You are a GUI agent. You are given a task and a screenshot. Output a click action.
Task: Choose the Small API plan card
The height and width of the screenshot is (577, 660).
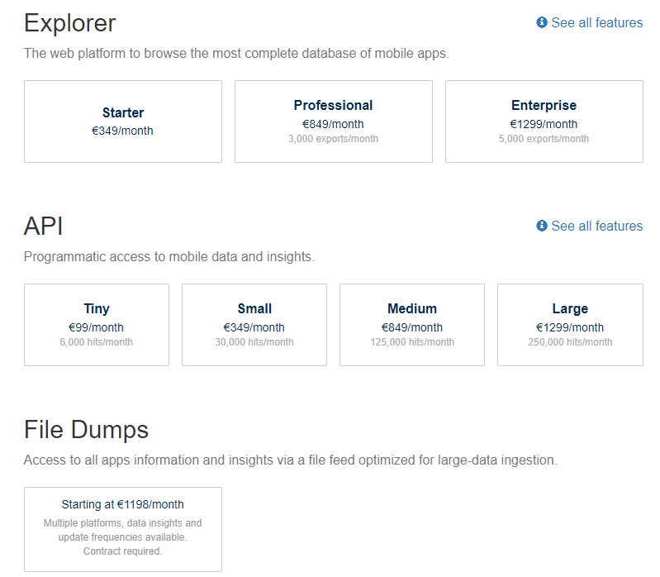pyautogui.click(x=254, y=324)
